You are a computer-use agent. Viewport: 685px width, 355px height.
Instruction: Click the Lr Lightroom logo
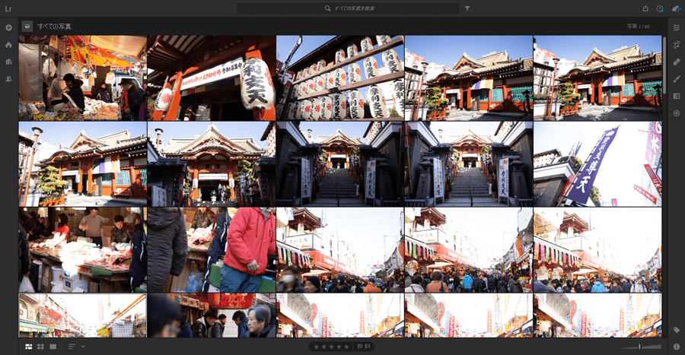(8, 8)
